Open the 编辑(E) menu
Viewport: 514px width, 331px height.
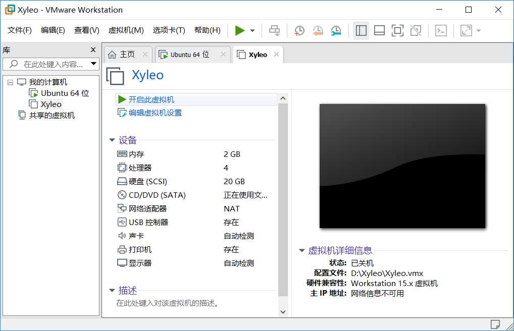53,30
